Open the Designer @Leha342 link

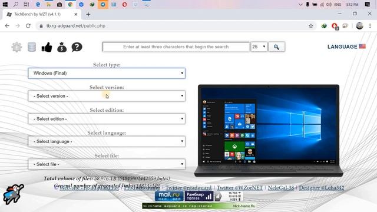pos(322,188)
